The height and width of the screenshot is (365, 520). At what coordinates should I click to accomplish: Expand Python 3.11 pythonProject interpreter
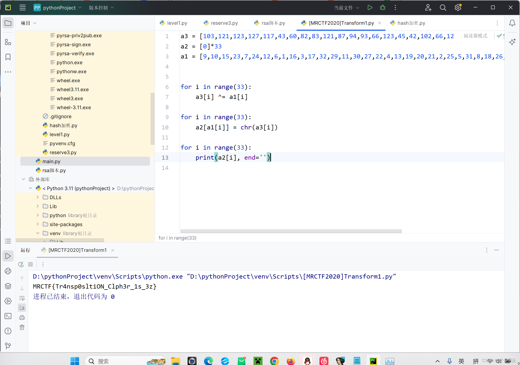[x=32, y=188]
